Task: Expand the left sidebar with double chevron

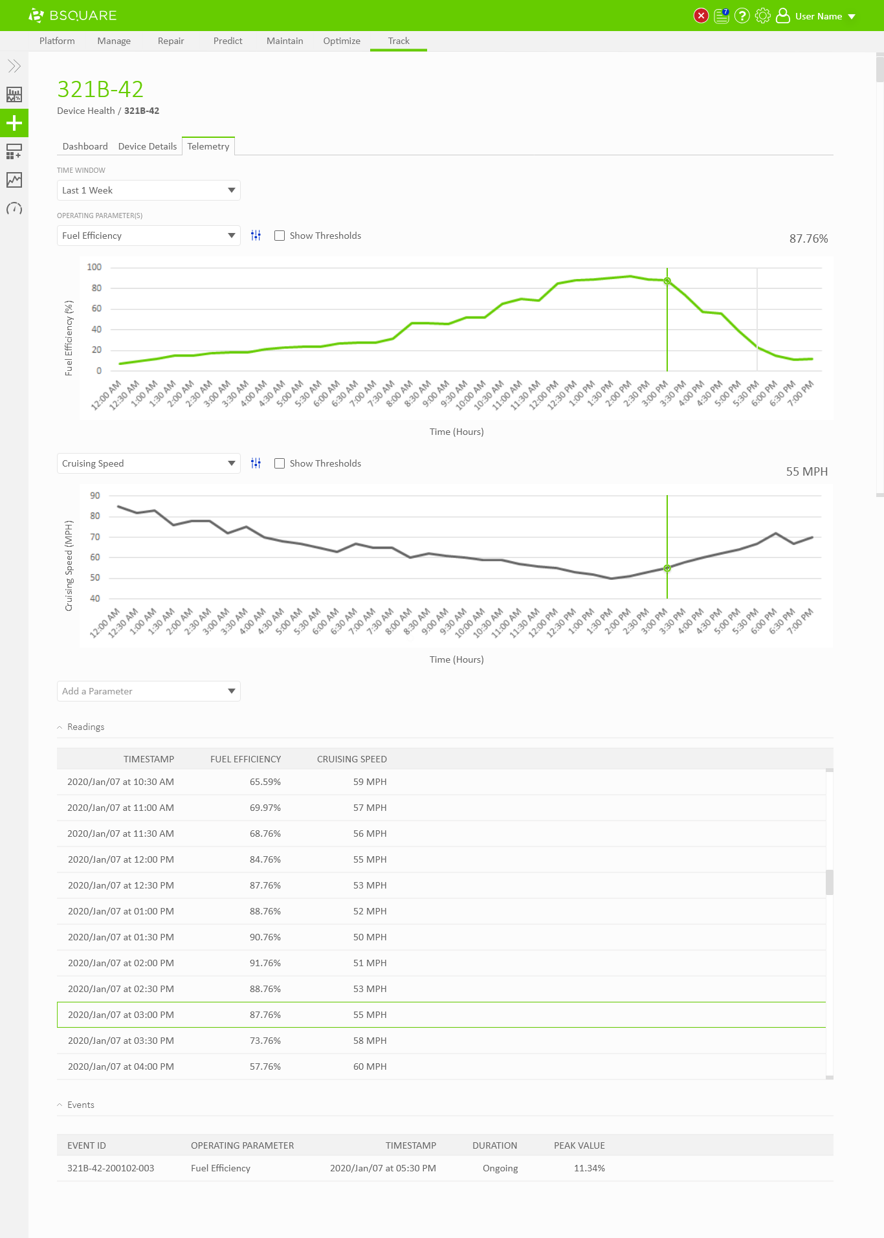Action: point(14,66)
